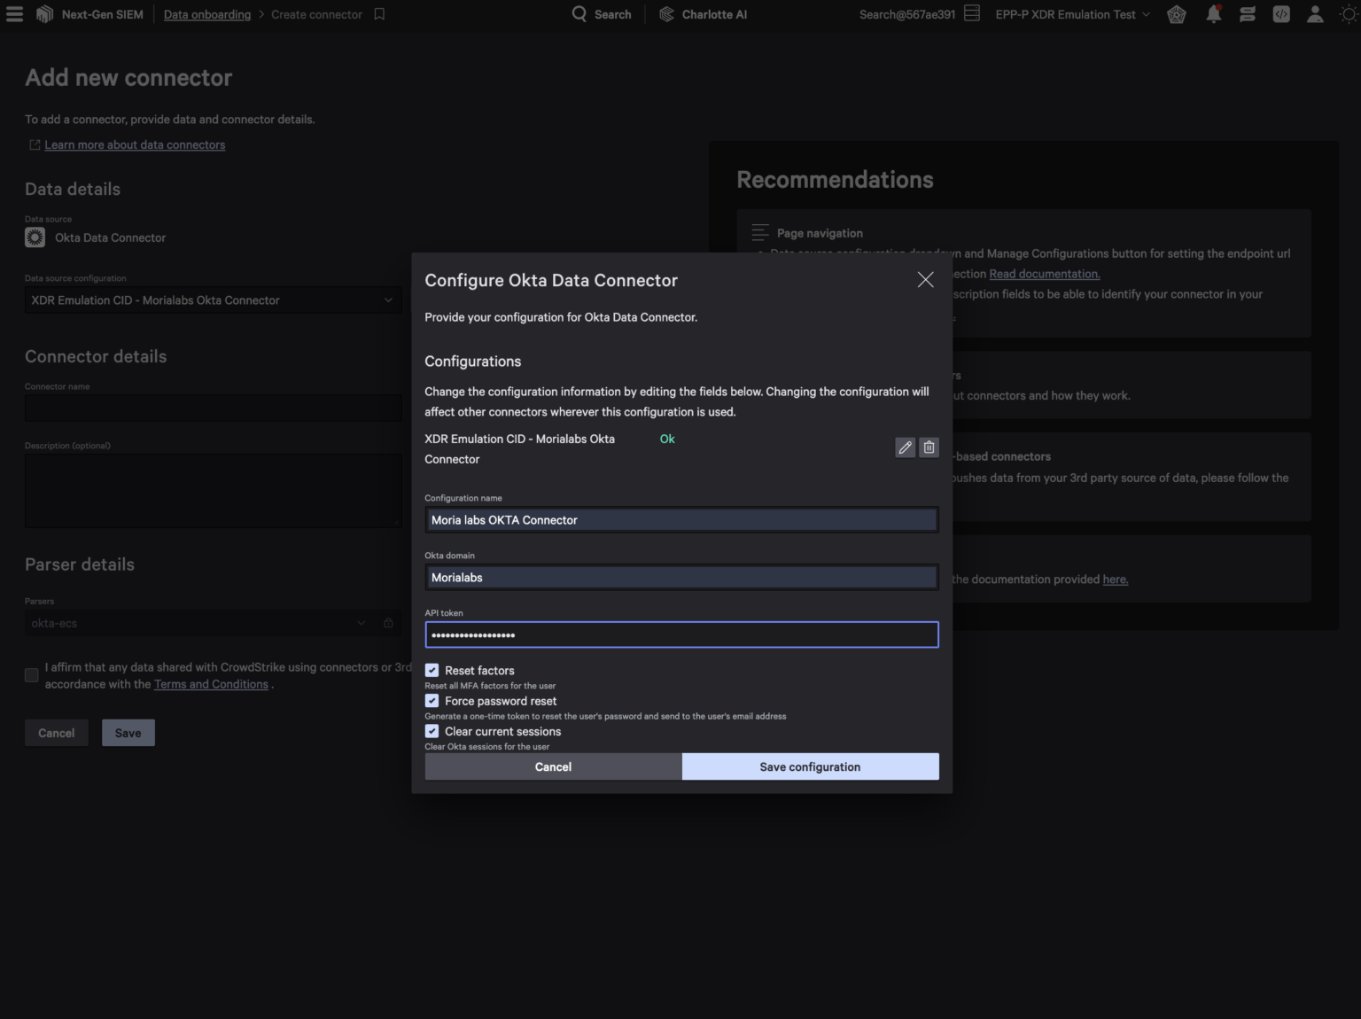
Task: Click the Save configuration button
Action: pyautogui.click(x=809, y=766)
